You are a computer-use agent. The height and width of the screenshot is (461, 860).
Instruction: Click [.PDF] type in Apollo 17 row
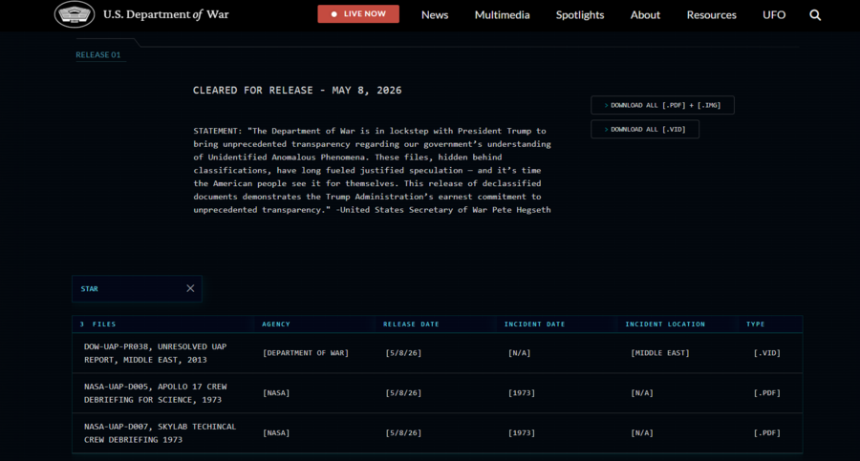[x=766, y=393]
